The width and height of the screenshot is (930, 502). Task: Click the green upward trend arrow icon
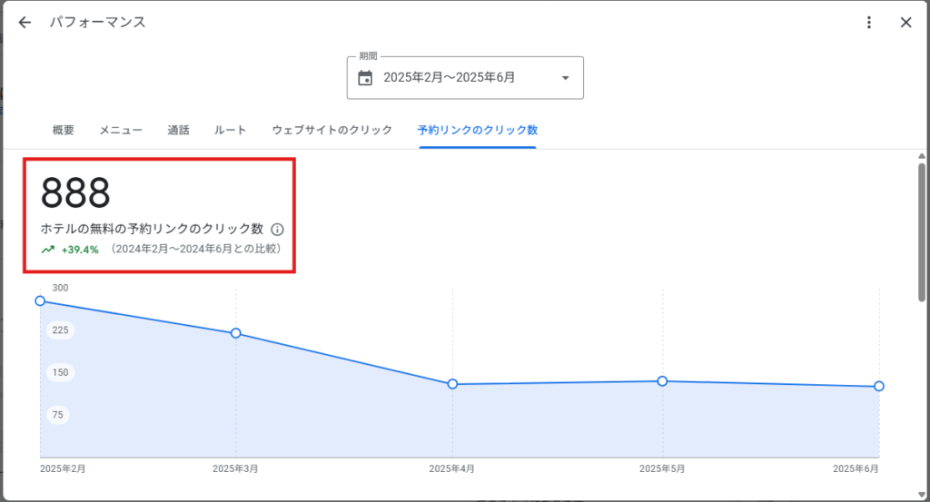click(48, 249)
